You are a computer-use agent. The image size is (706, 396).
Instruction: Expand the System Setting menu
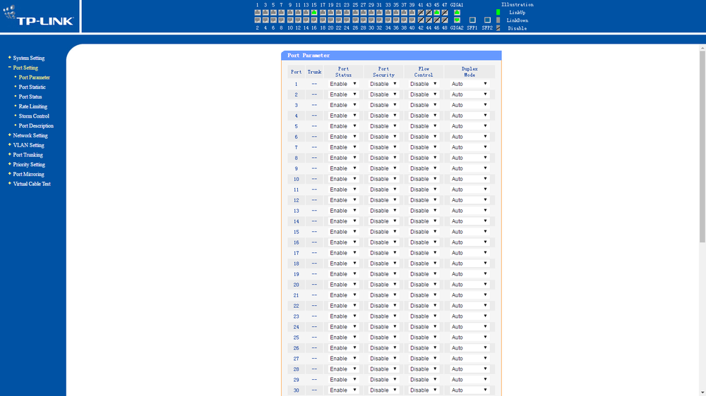[28, 58]
